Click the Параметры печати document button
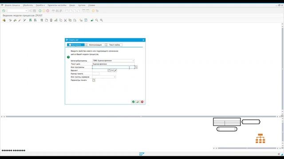 click(94, 80)
